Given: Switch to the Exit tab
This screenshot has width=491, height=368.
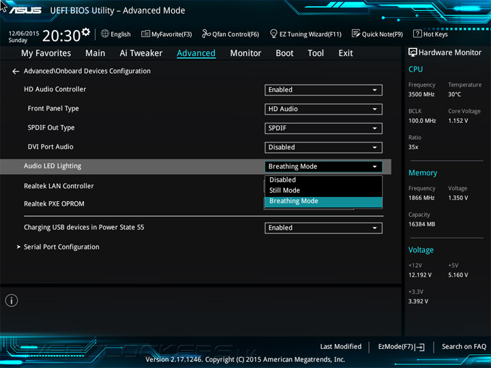Looking at the screenshot, I should tap(346, 53).
